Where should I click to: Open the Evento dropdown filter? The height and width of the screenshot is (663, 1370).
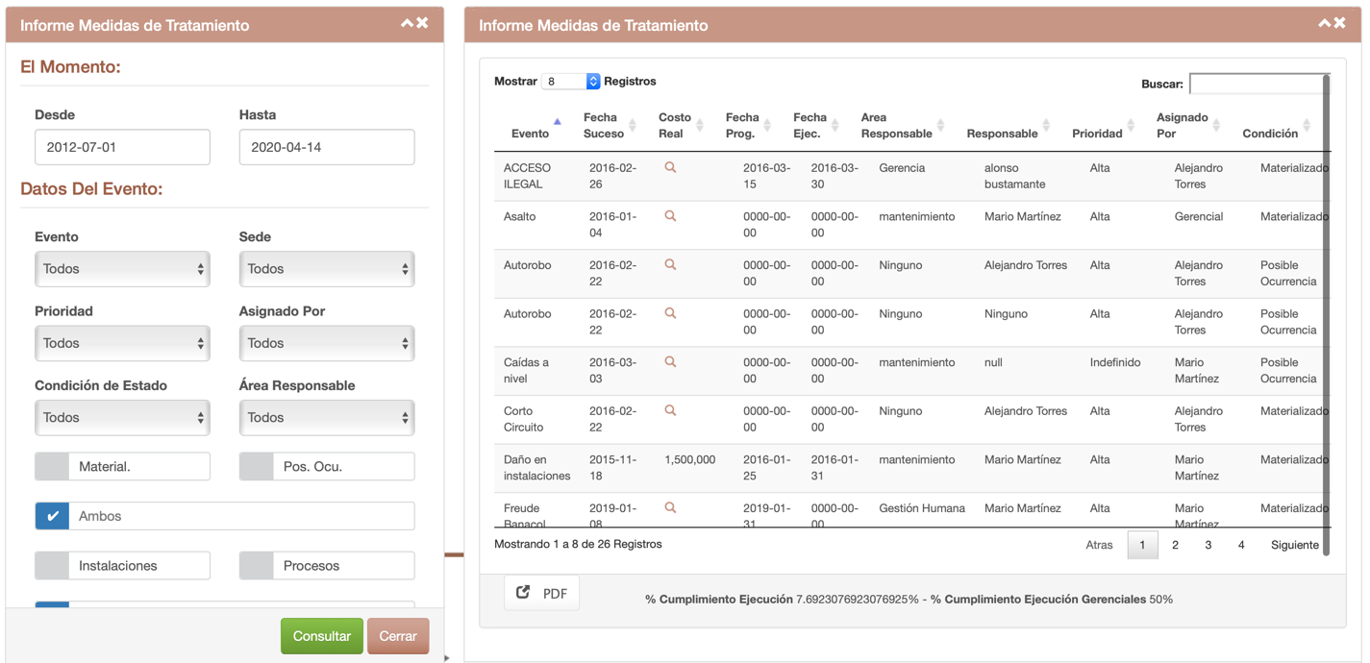[122, 269]
